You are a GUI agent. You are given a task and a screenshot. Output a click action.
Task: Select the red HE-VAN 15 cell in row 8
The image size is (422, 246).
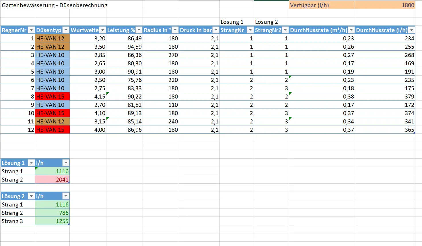pyautogui.click(x=52, y=97)
